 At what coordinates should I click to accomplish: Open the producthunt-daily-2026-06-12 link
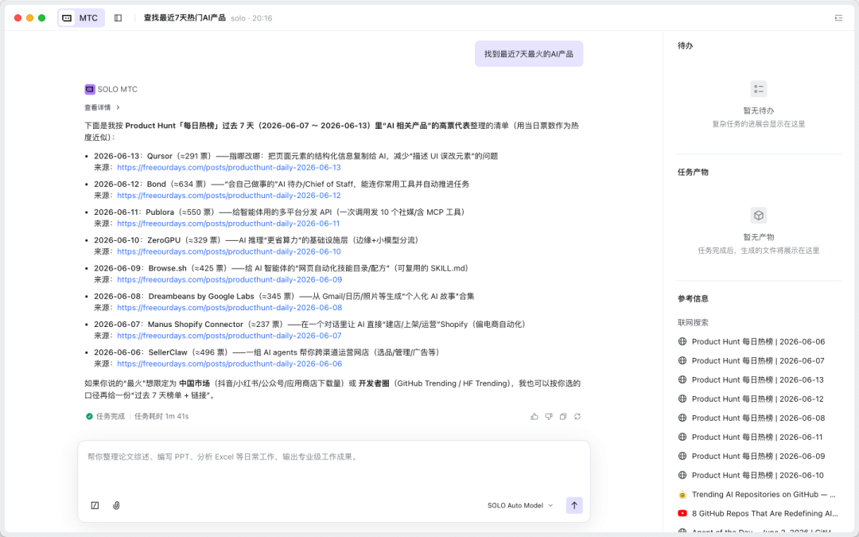pyautogui.click(x=229, y=196)
